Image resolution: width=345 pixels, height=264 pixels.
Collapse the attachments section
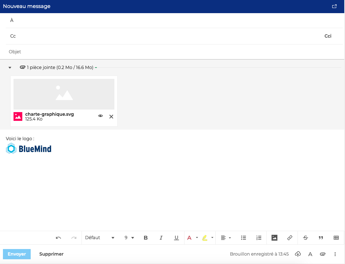pos(10,68)
